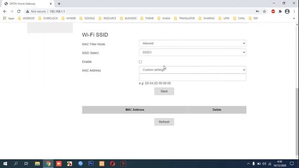Screen dimensions: 299x168
Task: Open Windows taskbar search
Action: click(x=16, y=164)
